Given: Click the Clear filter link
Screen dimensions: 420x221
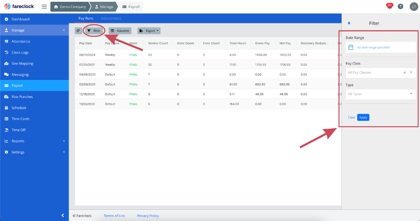Looking at the screenshot, I should coord(351,118).
